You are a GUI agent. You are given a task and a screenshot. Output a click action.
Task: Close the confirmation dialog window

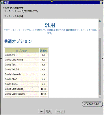pos(101,2)
